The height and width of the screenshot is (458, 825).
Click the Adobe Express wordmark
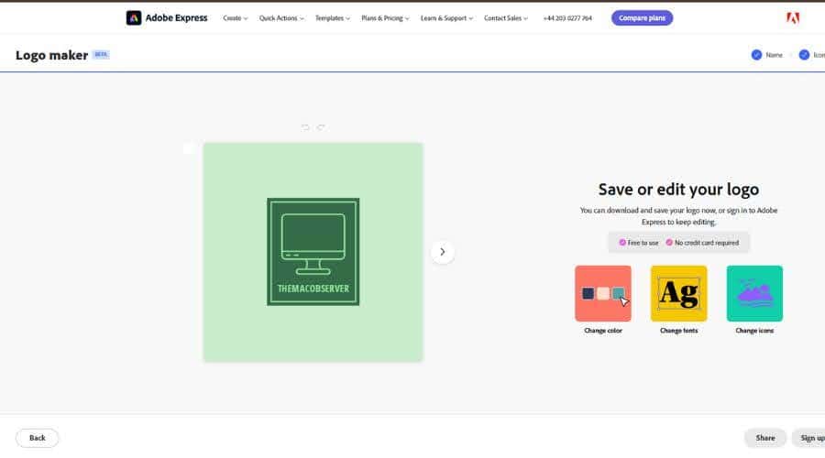coord(176,18)
